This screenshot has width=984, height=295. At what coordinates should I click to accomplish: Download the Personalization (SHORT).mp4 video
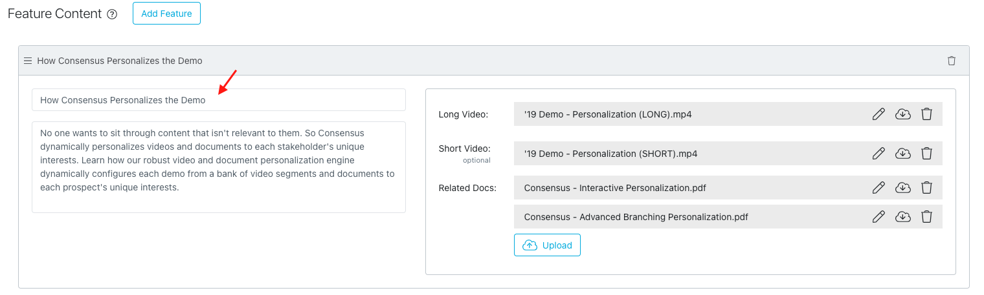[x=902, y=154]
